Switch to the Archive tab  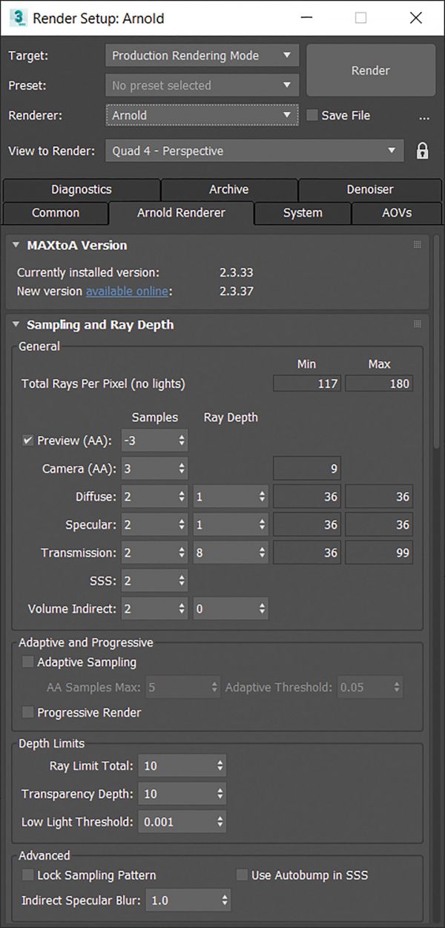click(228, 189)
